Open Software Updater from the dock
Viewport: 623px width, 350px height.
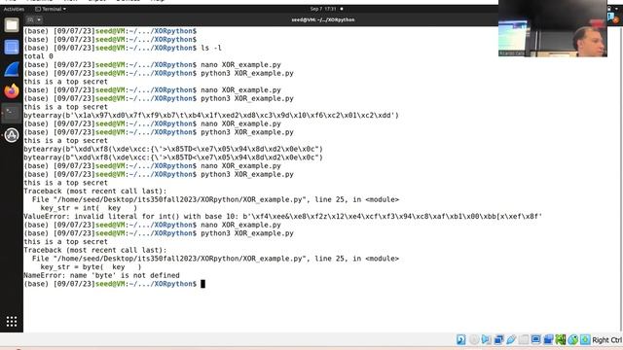click(x=12, y=135)
